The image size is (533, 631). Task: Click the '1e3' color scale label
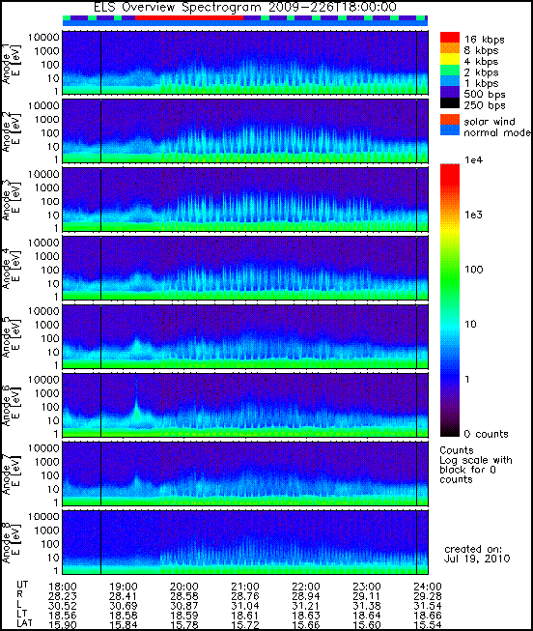(x=473, y=215)
